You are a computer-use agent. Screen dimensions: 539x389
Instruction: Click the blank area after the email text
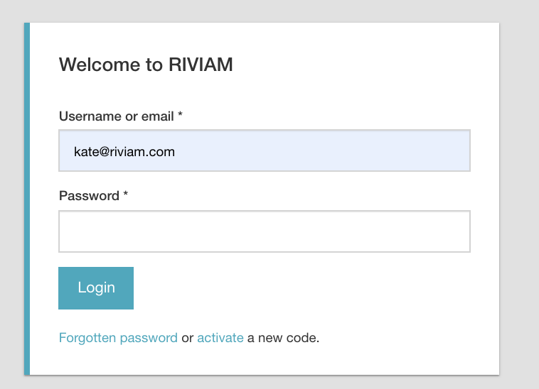pos(320,151)
